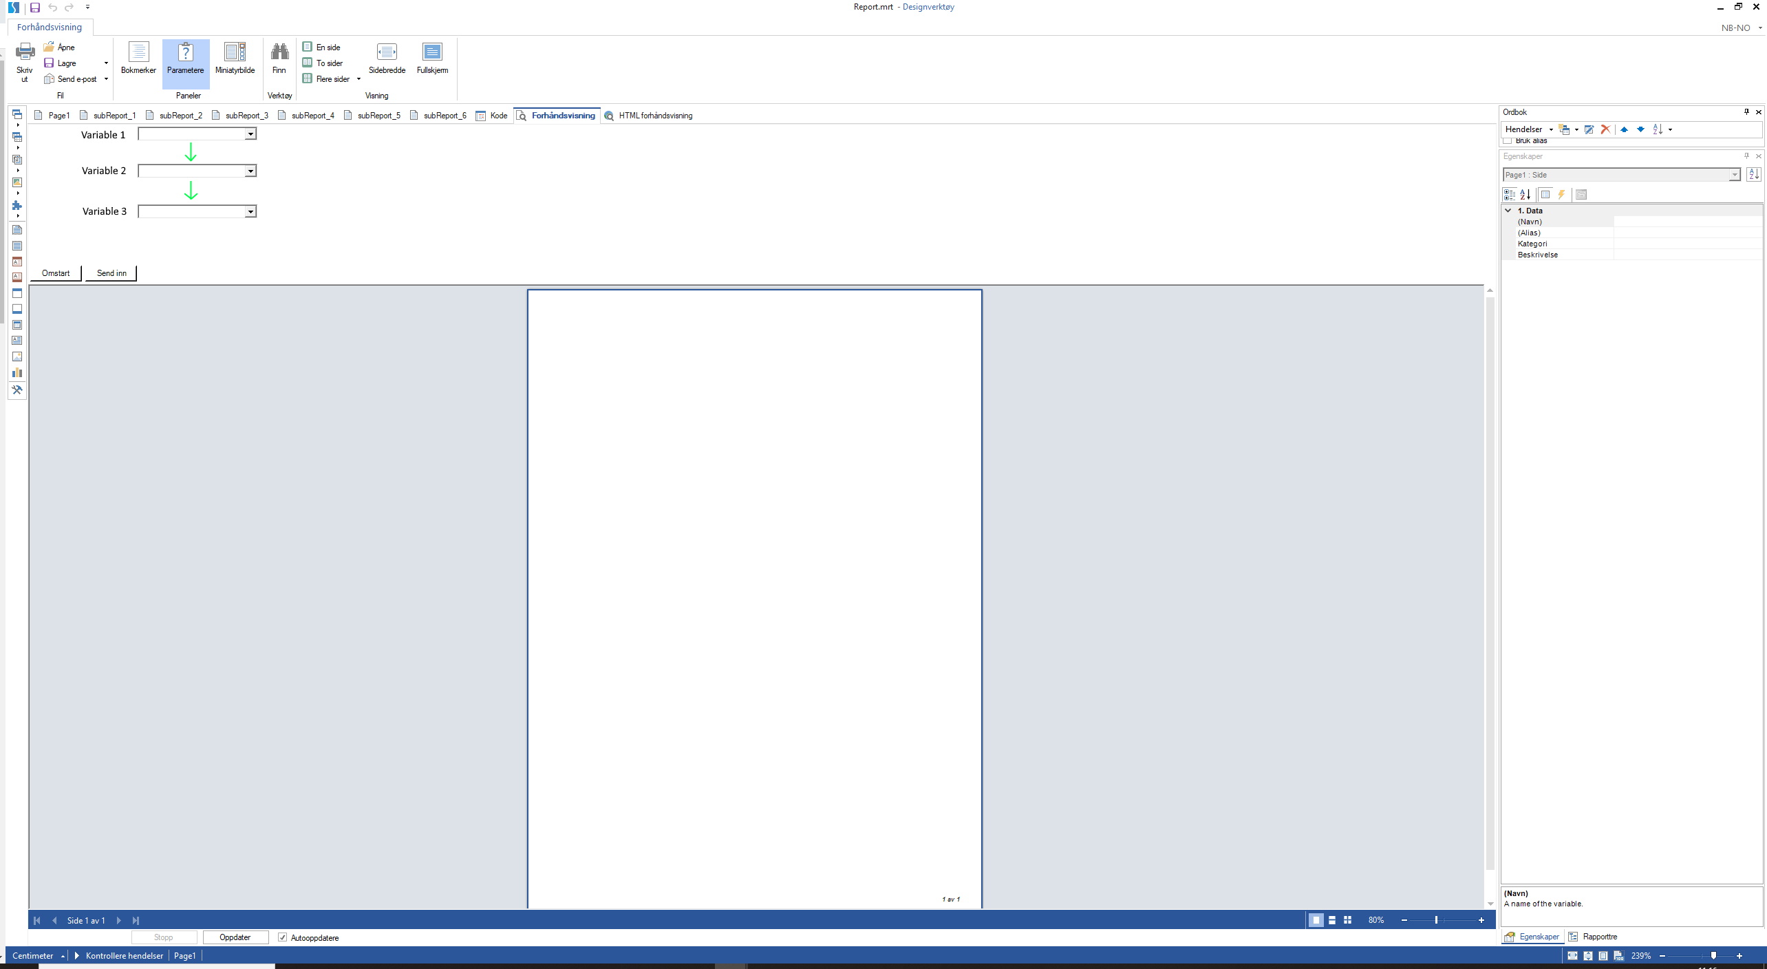Select To sider view
1767x969 pixels.
(323, 63)
